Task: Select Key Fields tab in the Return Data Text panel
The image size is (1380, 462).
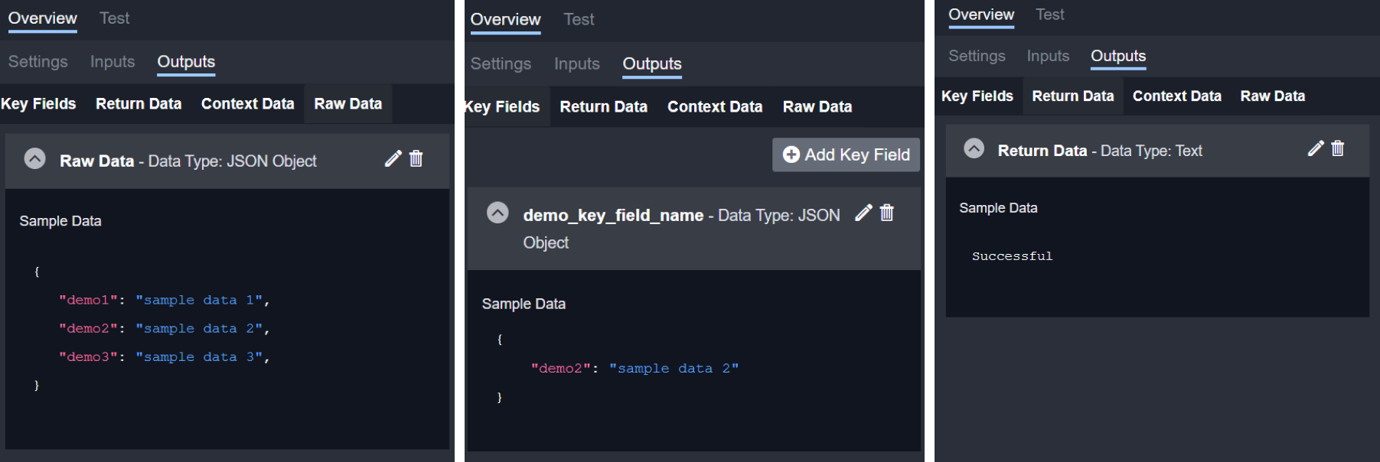Action: point(977,96)
